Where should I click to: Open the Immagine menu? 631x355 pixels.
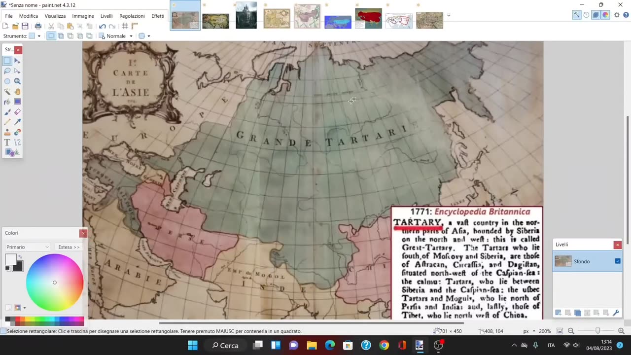(83, 16)
